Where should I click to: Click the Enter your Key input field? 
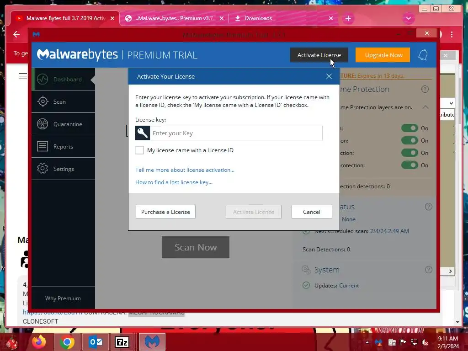236,133
